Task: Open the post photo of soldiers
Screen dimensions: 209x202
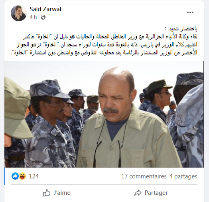Action: click(104, 114)
